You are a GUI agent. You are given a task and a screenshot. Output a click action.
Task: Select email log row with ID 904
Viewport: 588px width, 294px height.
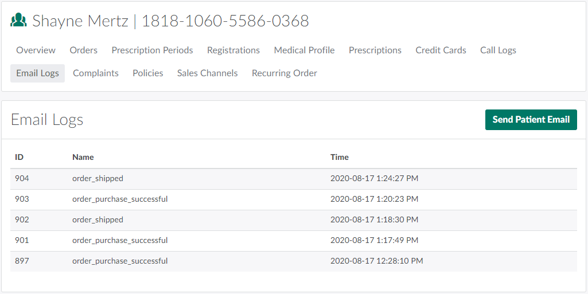22,179
